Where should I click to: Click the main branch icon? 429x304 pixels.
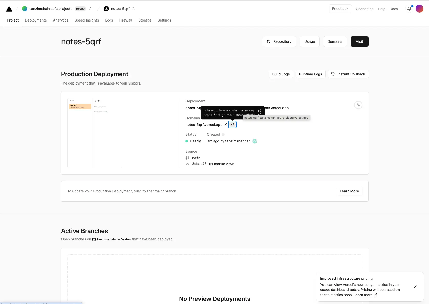(x=187, y=158)
